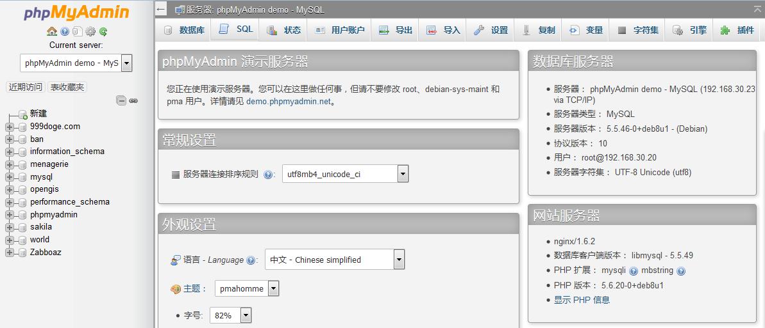Click the nginx/1.6.2 text

[x=575, y=241]
